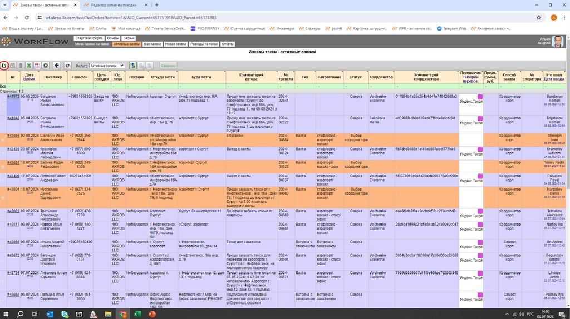Export the list with the PDF icon
570x319 pixels.
click(x=37, y=66)
